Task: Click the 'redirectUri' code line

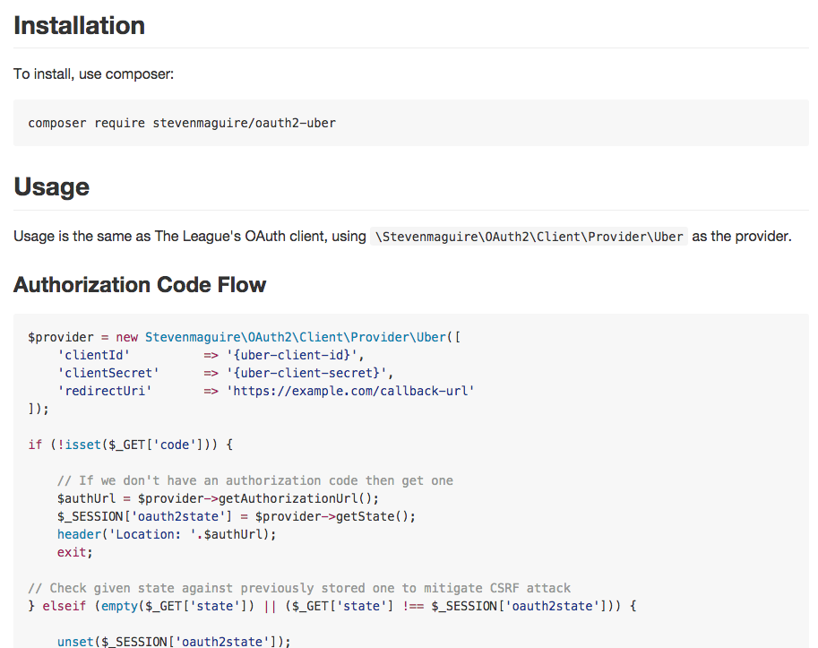Action: click(x=266, y=391)
